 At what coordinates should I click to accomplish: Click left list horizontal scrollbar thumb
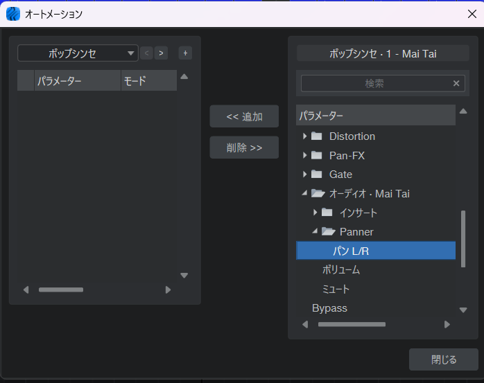(61, 290)
